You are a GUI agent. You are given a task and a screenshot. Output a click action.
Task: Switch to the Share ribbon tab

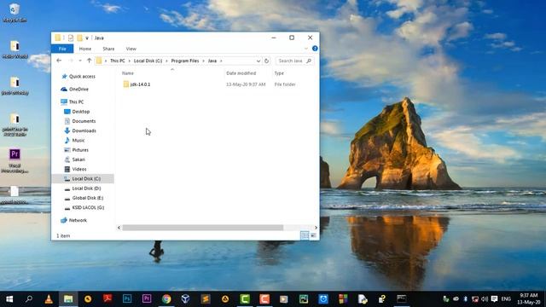coord(108,49)
